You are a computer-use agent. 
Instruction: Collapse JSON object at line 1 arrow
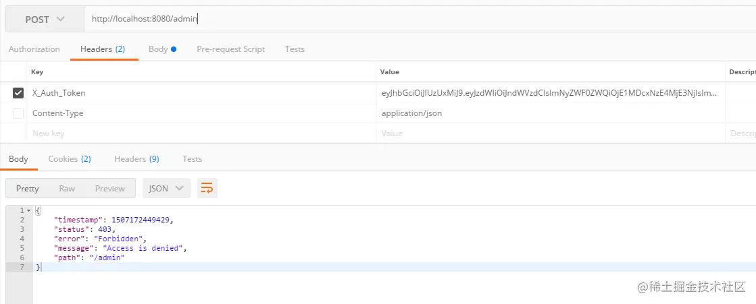pyautogui.click(x=29, y=211)
